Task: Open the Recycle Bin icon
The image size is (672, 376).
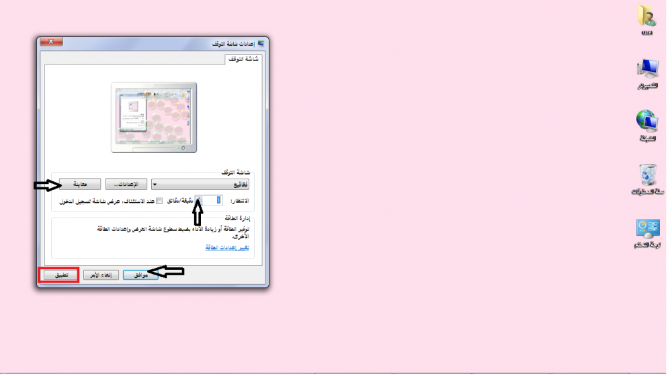Action: [x=648, y=177]
